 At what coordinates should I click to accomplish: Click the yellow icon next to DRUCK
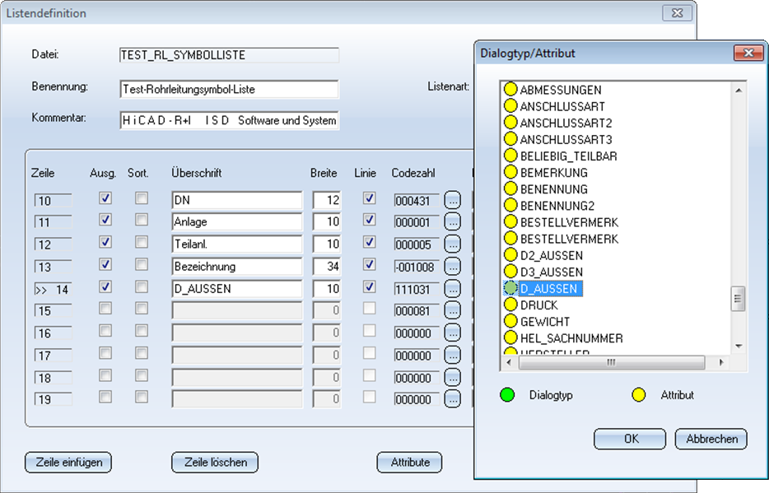[510, 305]
